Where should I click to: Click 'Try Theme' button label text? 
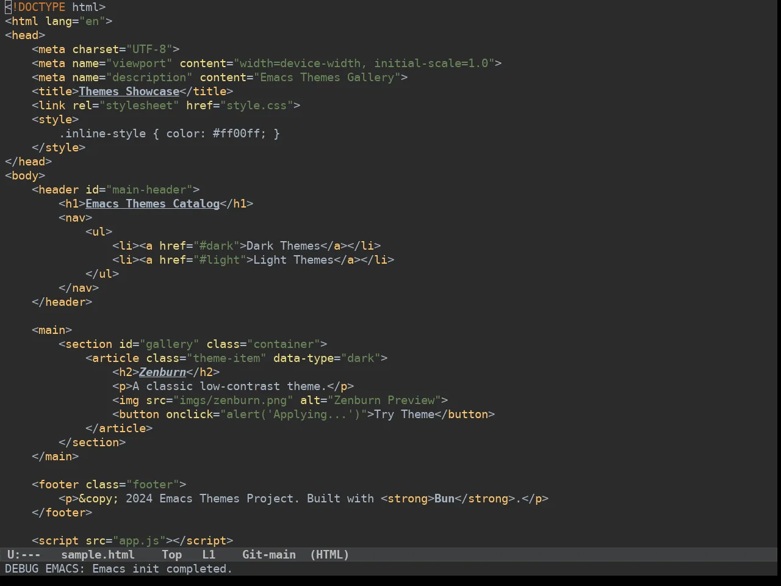(404, 414)
